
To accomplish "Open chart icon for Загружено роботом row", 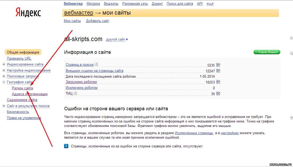I will coord(218,82).
